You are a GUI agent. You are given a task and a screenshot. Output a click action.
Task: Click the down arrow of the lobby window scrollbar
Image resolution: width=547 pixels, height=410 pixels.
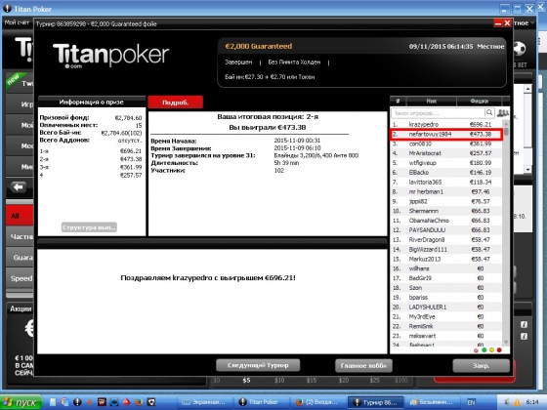pyautogui.click(x=527, y=170)
